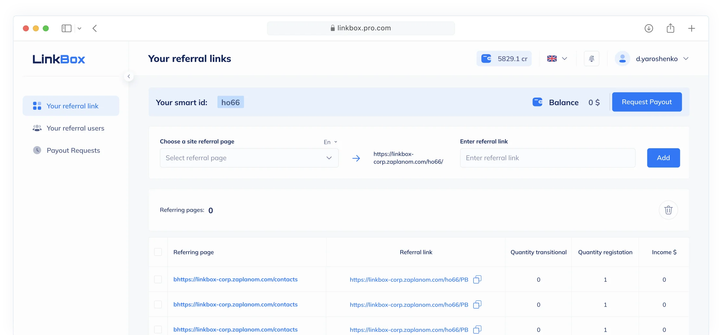Click the Referral link column header
This screenshot has width=722, height=335.
point(416,252)
